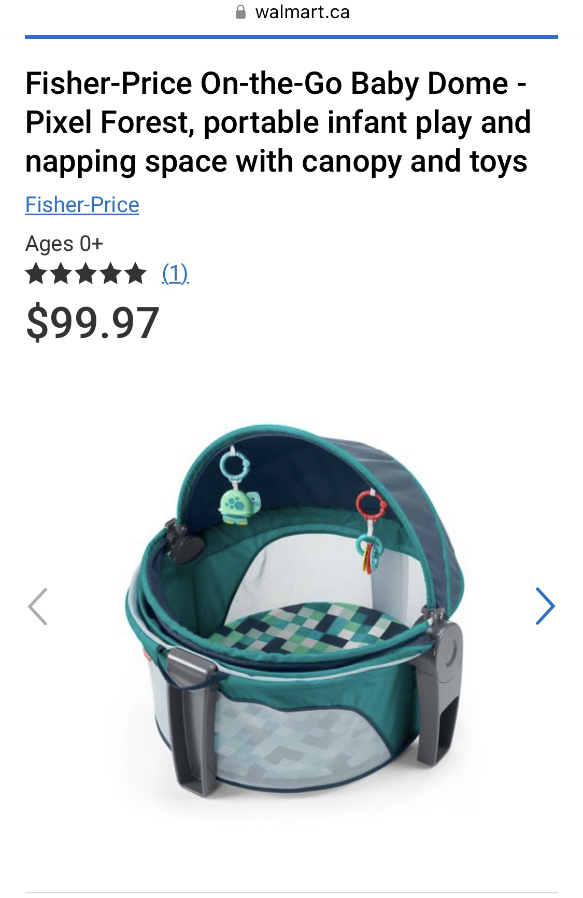Tap the blue page loading bar
Screen dimensions: 583x898
[291, 37]
